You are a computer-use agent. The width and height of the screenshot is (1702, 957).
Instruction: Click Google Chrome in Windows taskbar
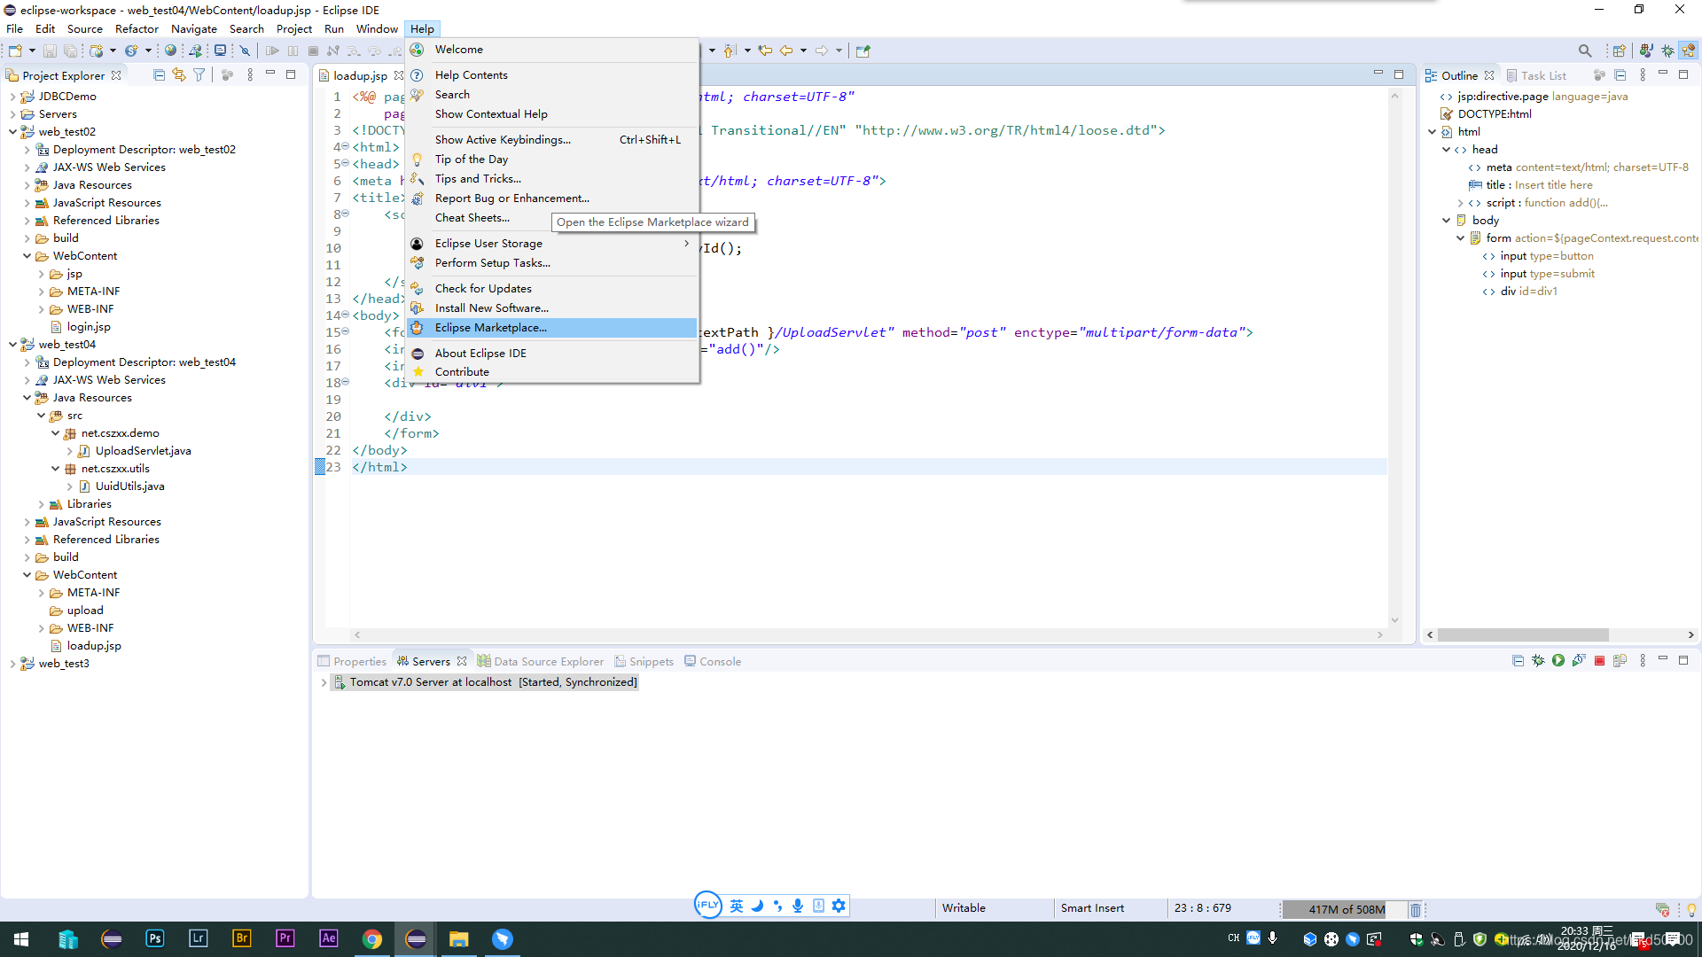click(x=371, y=938)
